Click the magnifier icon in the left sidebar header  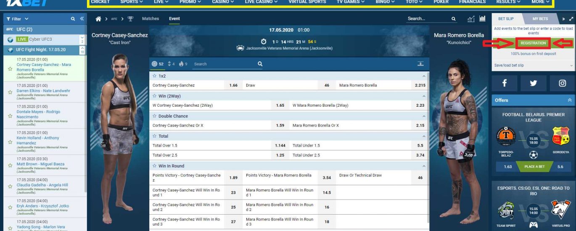[x=73, y=19]
